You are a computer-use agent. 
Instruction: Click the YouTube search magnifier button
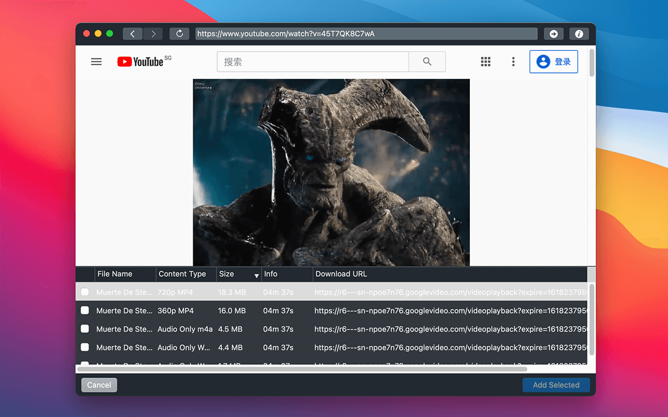[x=427, y=62]
